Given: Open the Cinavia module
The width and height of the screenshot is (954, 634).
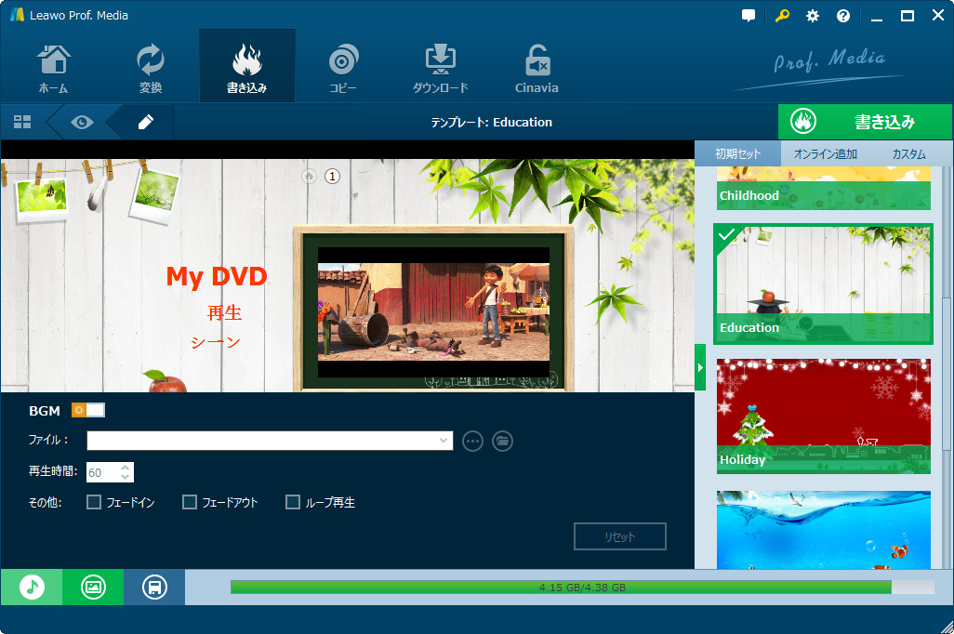Looking at the screenshot, I should (537, 70).
